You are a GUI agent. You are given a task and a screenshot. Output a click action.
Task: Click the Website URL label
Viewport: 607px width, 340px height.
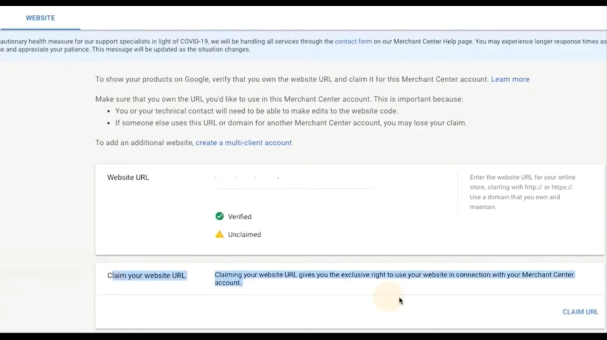(x=128, y=177)
